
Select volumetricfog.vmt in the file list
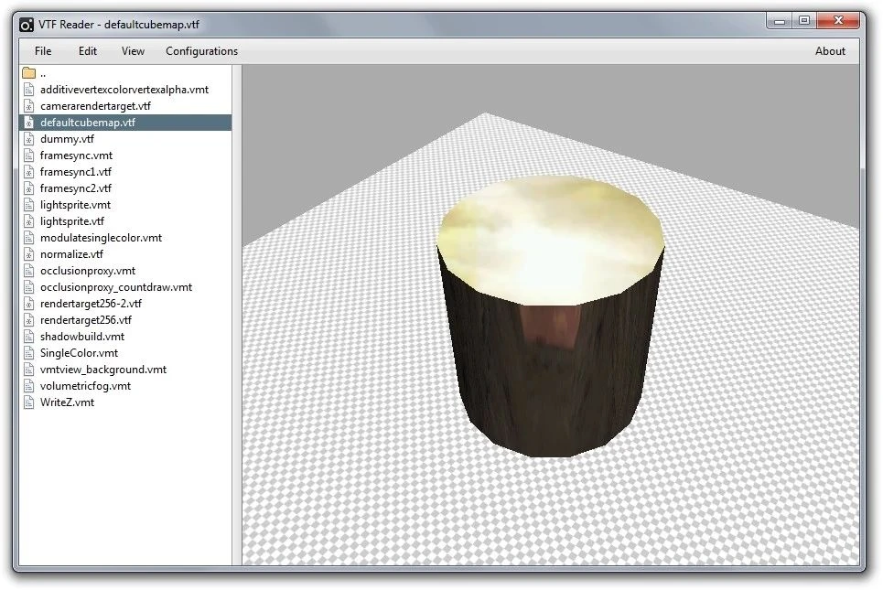(x=85, y=386)
